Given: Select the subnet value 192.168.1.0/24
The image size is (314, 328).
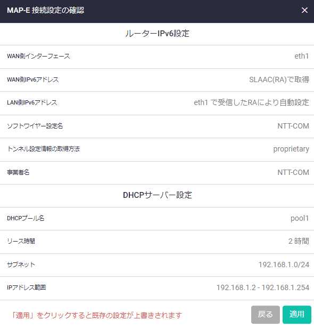Looking at the screenshot, I should coord(284,265).
